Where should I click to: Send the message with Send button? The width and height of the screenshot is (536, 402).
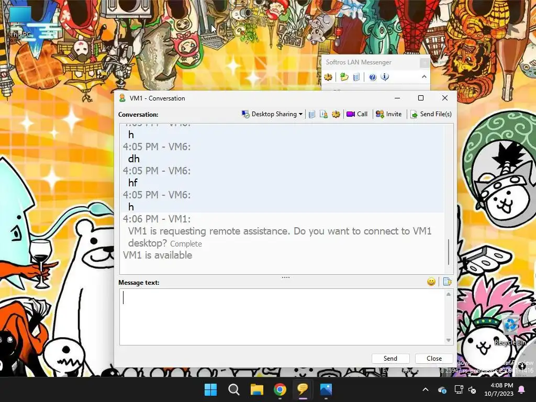pyautogui.click(x=390, y=358)
